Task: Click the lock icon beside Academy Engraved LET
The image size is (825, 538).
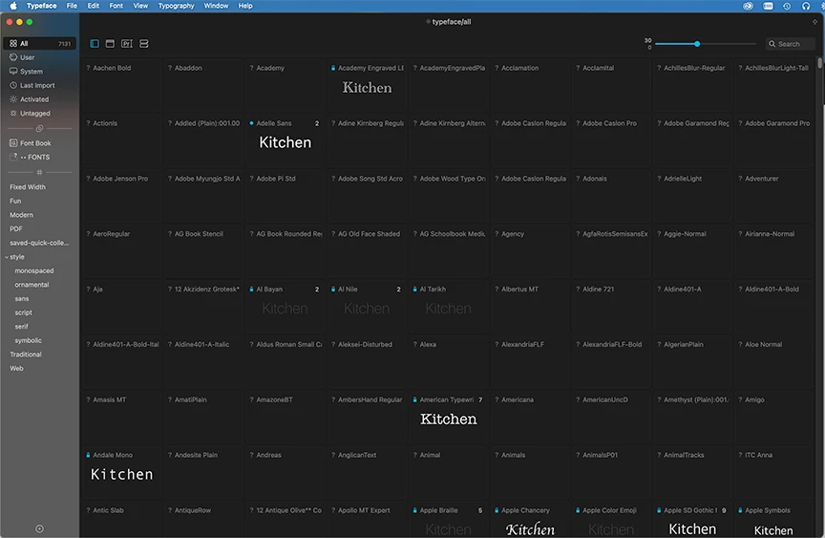Action: [x=333, y=68]
